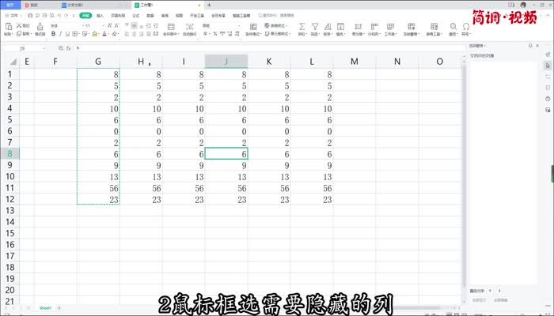Toggle Wrap Text (自动换行)
The image size is (554, 316).
click(190, 27)
